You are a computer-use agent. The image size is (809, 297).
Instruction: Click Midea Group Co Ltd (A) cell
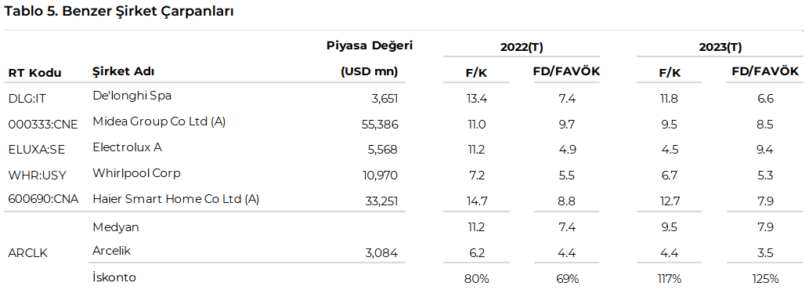click(159, 122)
